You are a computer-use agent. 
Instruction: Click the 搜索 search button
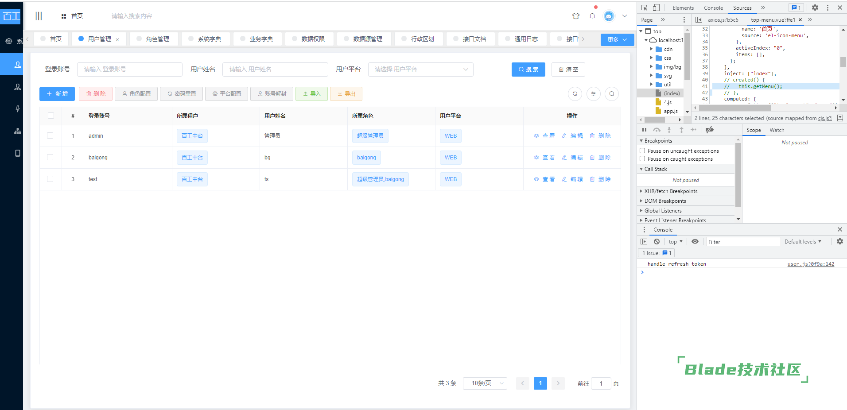tap(528, 70)
